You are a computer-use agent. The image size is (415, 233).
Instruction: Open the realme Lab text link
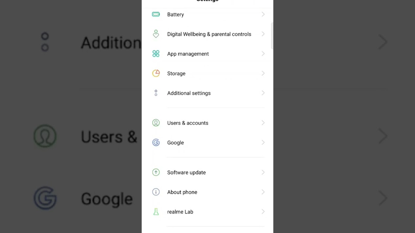180,212
